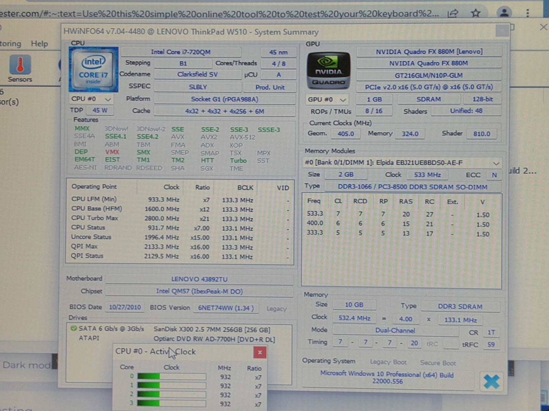The image size is (549, 411).
Task: Click the SSE4.2 feature flag
Action: coord(148,137)
